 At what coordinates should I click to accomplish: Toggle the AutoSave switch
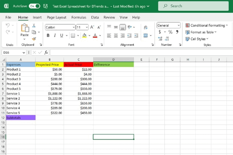point(34,6)
